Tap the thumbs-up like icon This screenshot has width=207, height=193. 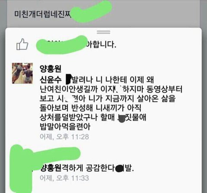pos(22,44)
